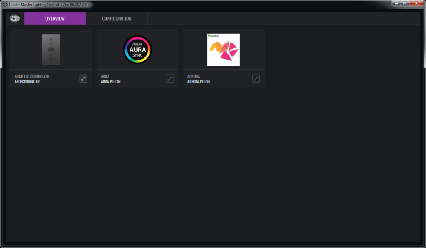This screenshot has height=248, width=426.
Task: Click the ARGB LED CONTROLLER label
Action: (x=32, y=77)
